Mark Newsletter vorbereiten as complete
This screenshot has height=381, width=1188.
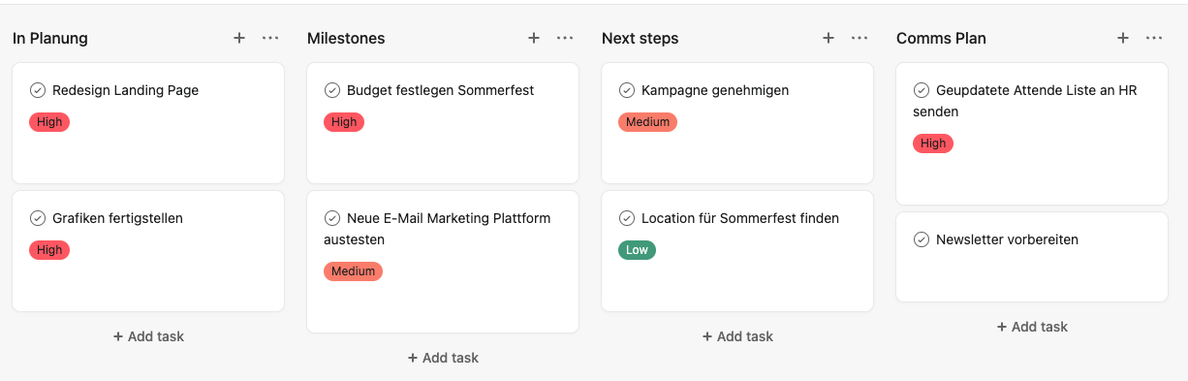point(922,239)
